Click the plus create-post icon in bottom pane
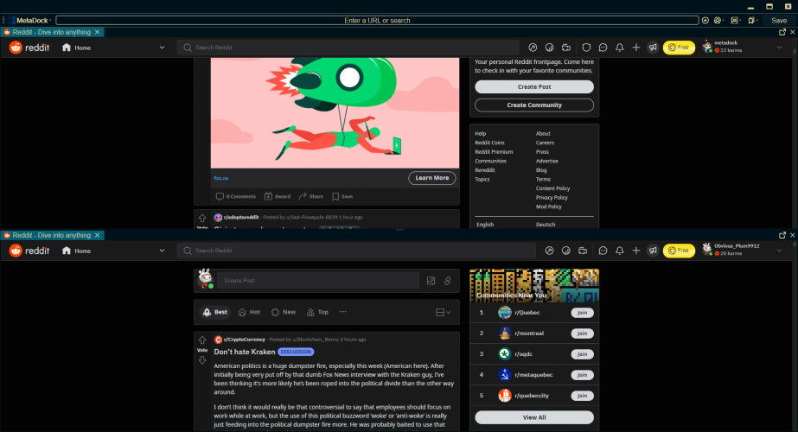This screenshot has width=798, height=432. coord(636,251)
